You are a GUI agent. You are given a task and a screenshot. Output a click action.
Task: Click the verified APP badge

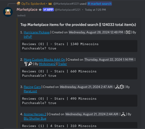(x=48, y=10)
